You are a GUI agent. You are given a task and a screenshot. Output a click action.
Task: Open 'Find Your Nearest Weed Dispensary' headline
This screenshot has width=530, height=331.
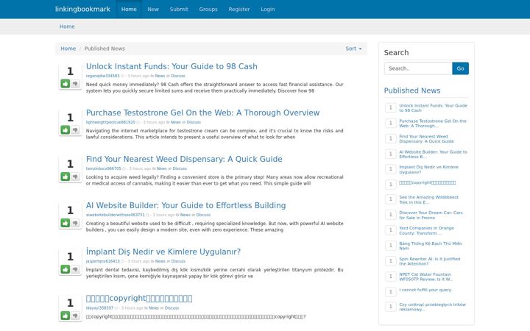(x=184, y=159)
